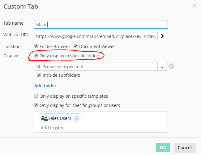Viewport: 201px width, 155px height.
Task: Disable Include subfolders option
Action: click(39, 75)
